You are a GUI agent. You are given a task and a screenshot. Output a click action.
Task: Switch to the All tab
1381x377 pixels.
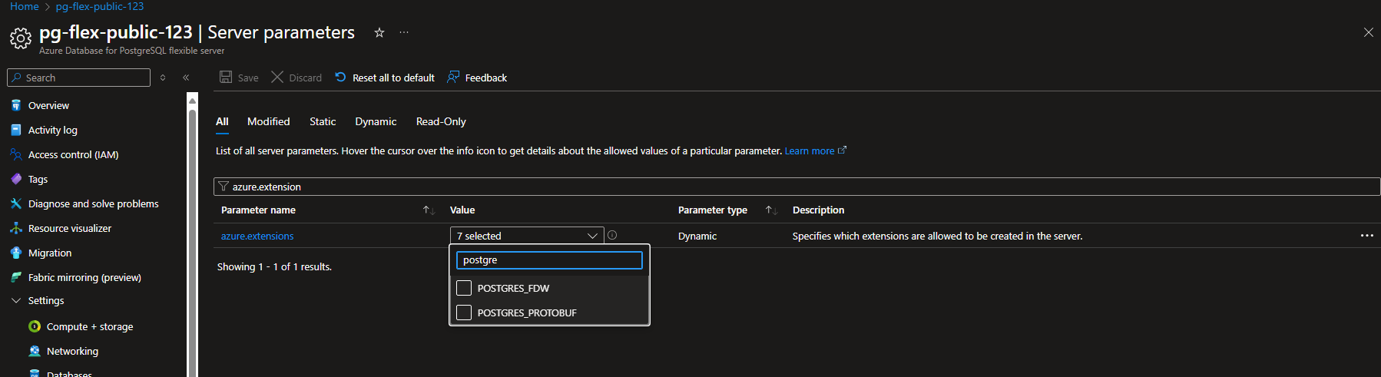pos(222,121)
